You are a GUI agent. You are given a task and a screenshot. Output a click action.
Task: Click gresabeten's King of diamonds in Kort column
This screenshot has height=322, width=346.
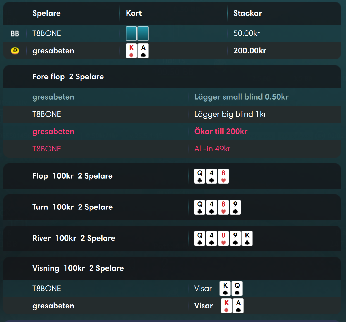click(x=131, y=51)
